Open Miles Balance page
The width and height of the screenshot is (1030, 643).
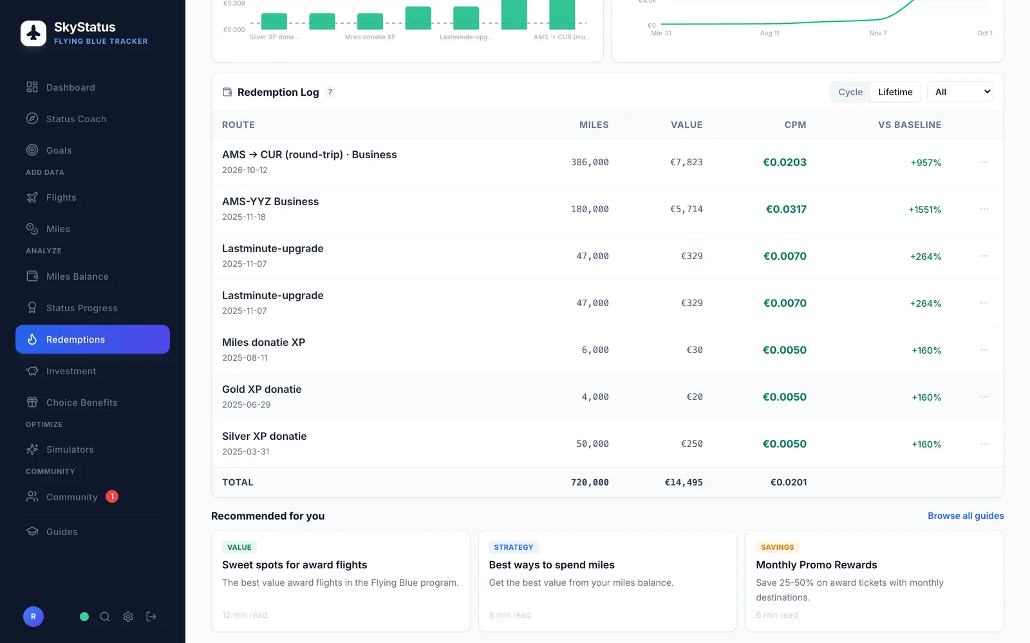coord(93,276)
